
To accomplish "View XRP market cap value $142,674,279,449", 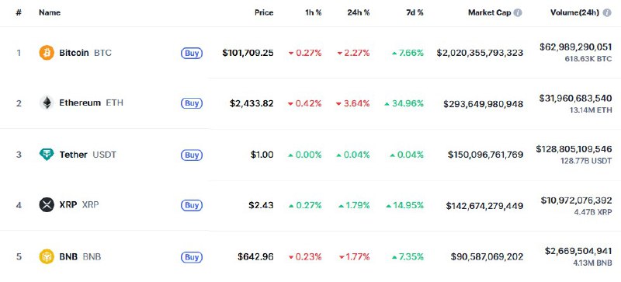I will tap(484, 206).
